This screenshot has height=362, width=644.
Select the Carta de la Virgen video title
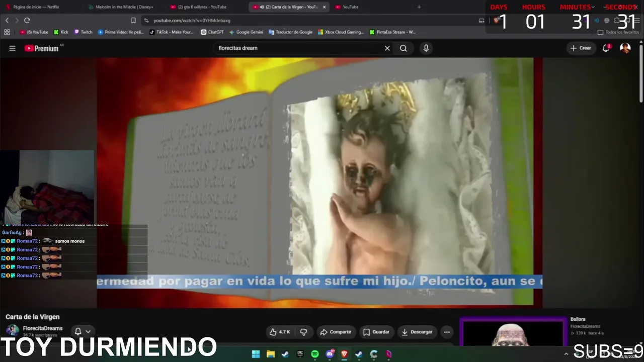(33, 317)
